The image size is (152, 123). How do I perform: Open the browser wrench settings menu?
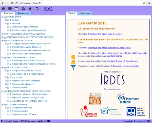click(149, 3)
